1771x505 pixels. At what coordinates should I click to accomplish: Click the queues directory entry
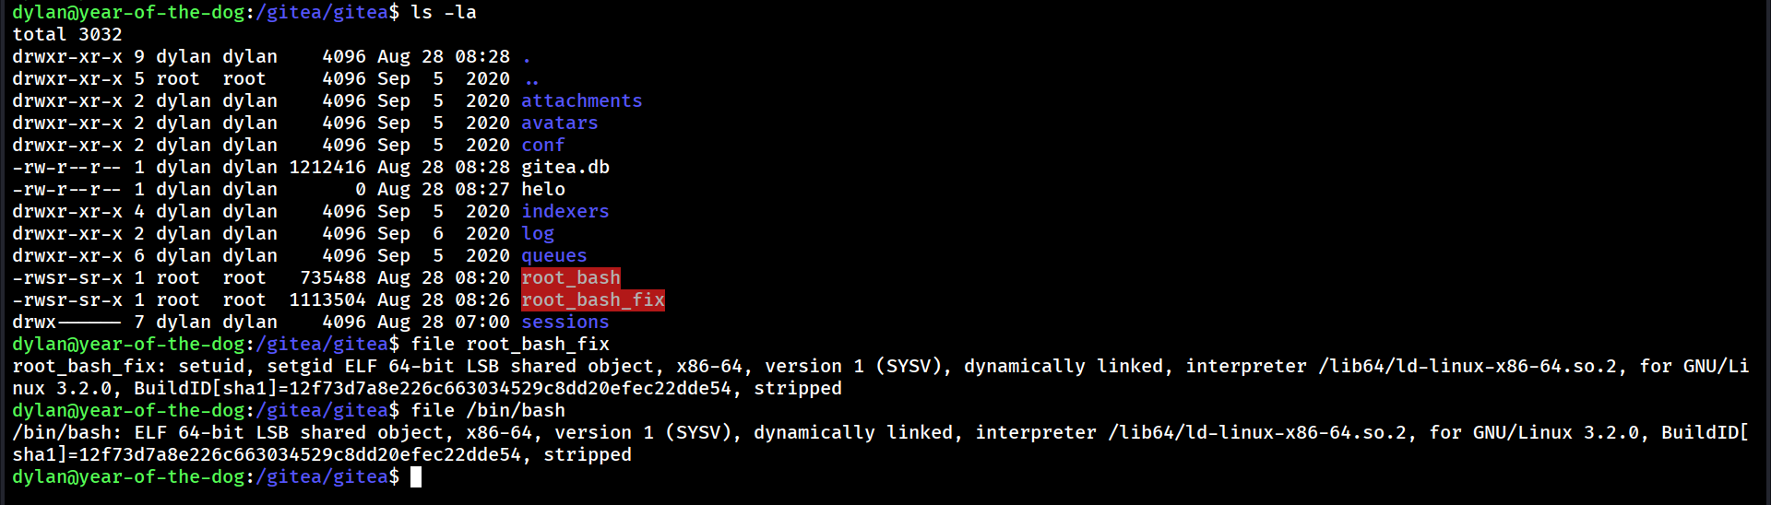click(553, 255)
